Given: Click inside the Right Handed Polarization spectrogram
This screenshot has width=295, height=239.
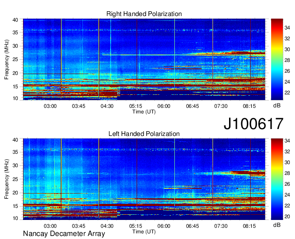Looking at the screenshot, I should [x=144, y=59].
